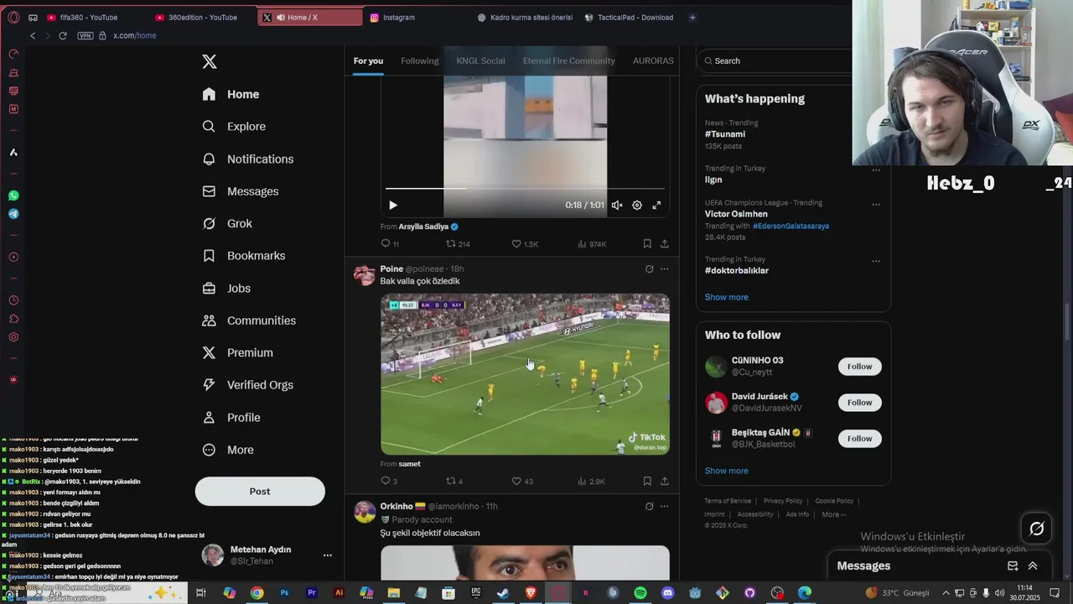Viewport: 1073px width, 604px height.
Task: Switch to AURORAS tab
Action: tap(653, 60)
